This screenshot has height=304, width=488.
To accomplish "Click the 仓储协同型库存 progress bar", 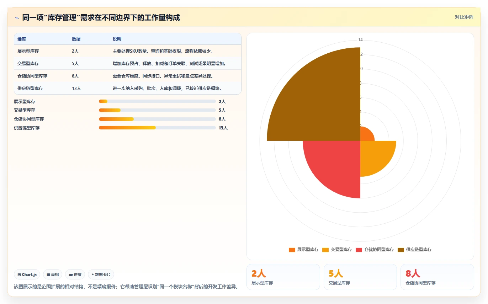I will coord(157,119).
